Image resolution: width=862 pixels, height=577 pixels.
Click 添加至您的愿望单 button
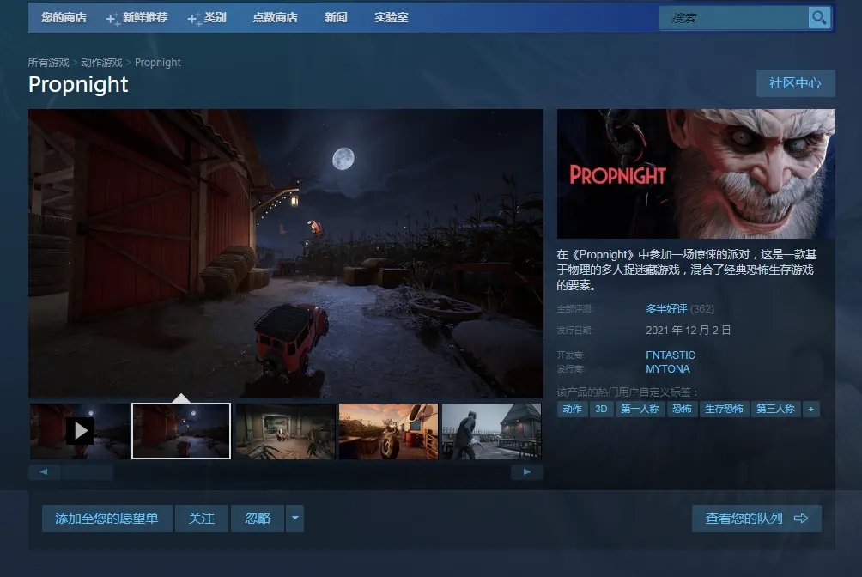(x=107, y=518)
